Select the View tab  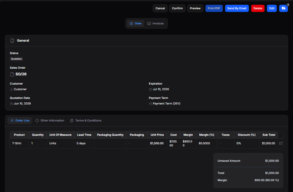pyautogui.click(x=135, y=23)
